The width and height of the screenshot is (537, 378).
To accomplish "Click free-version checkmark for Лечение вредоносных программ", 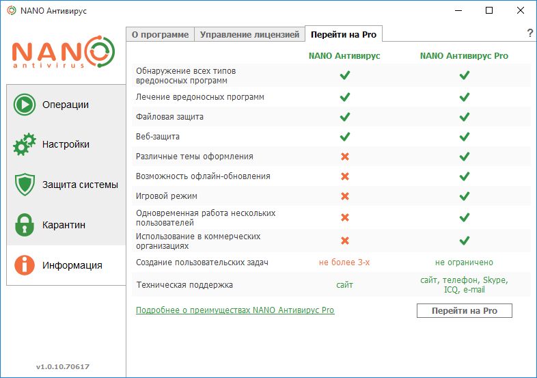I will point(345,97).
